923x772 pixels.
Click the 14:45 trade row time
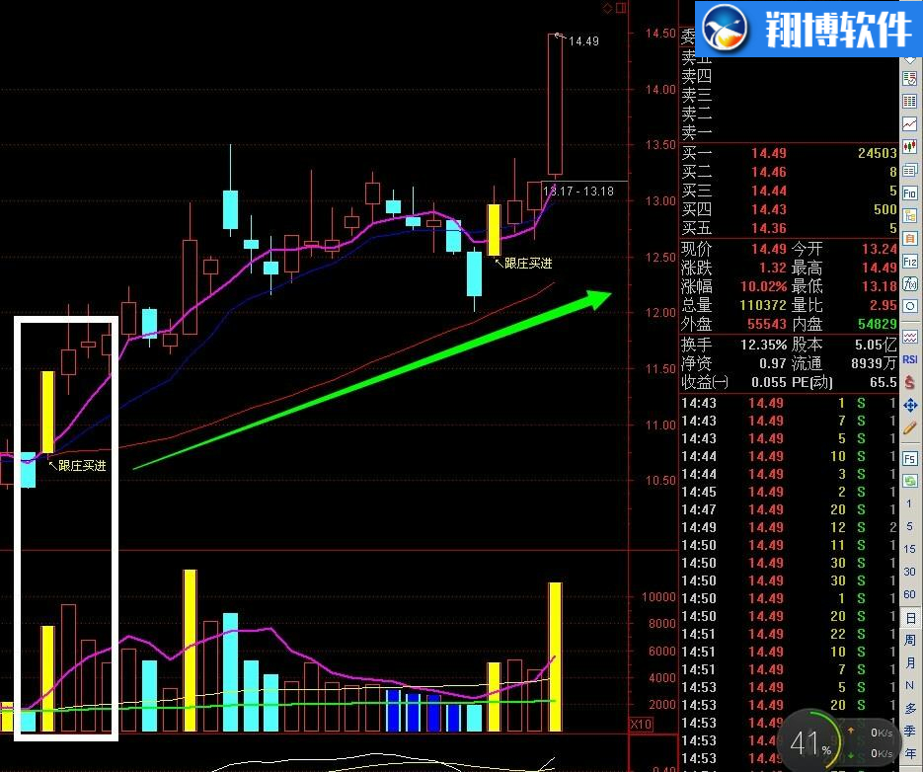click(x=699, y=493)
